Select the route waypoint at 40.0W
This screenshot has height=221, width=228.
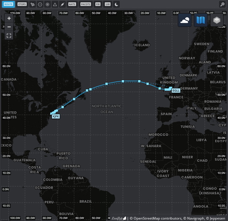pos(107,84)
